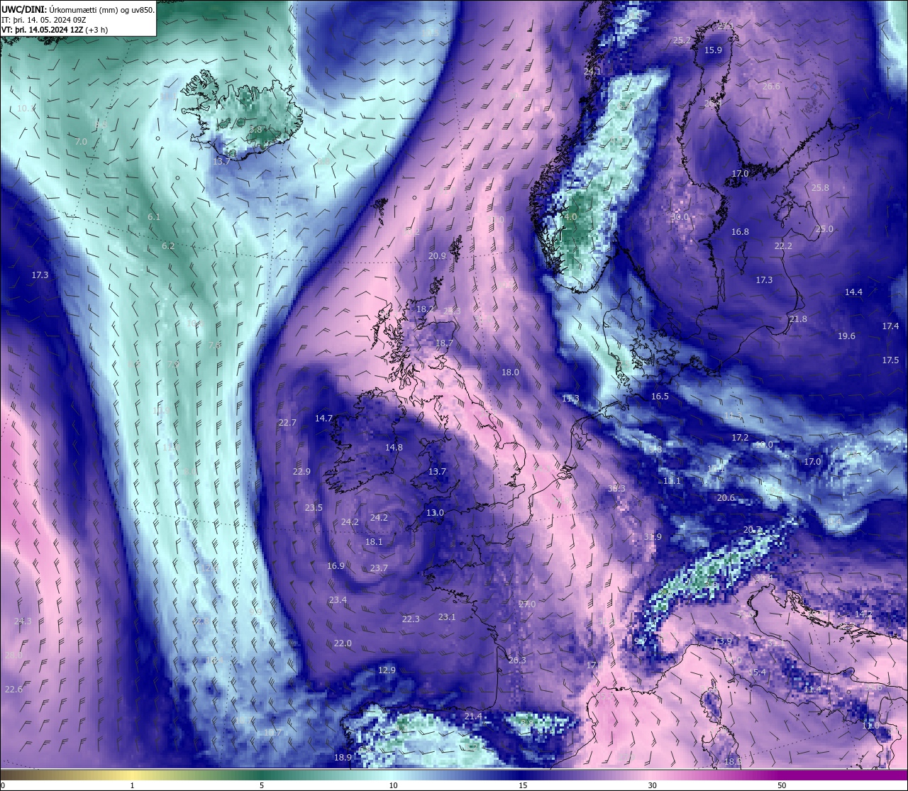
Task: Select the 16.9 value west of the vortex
Action: click(x=336, y=566)
